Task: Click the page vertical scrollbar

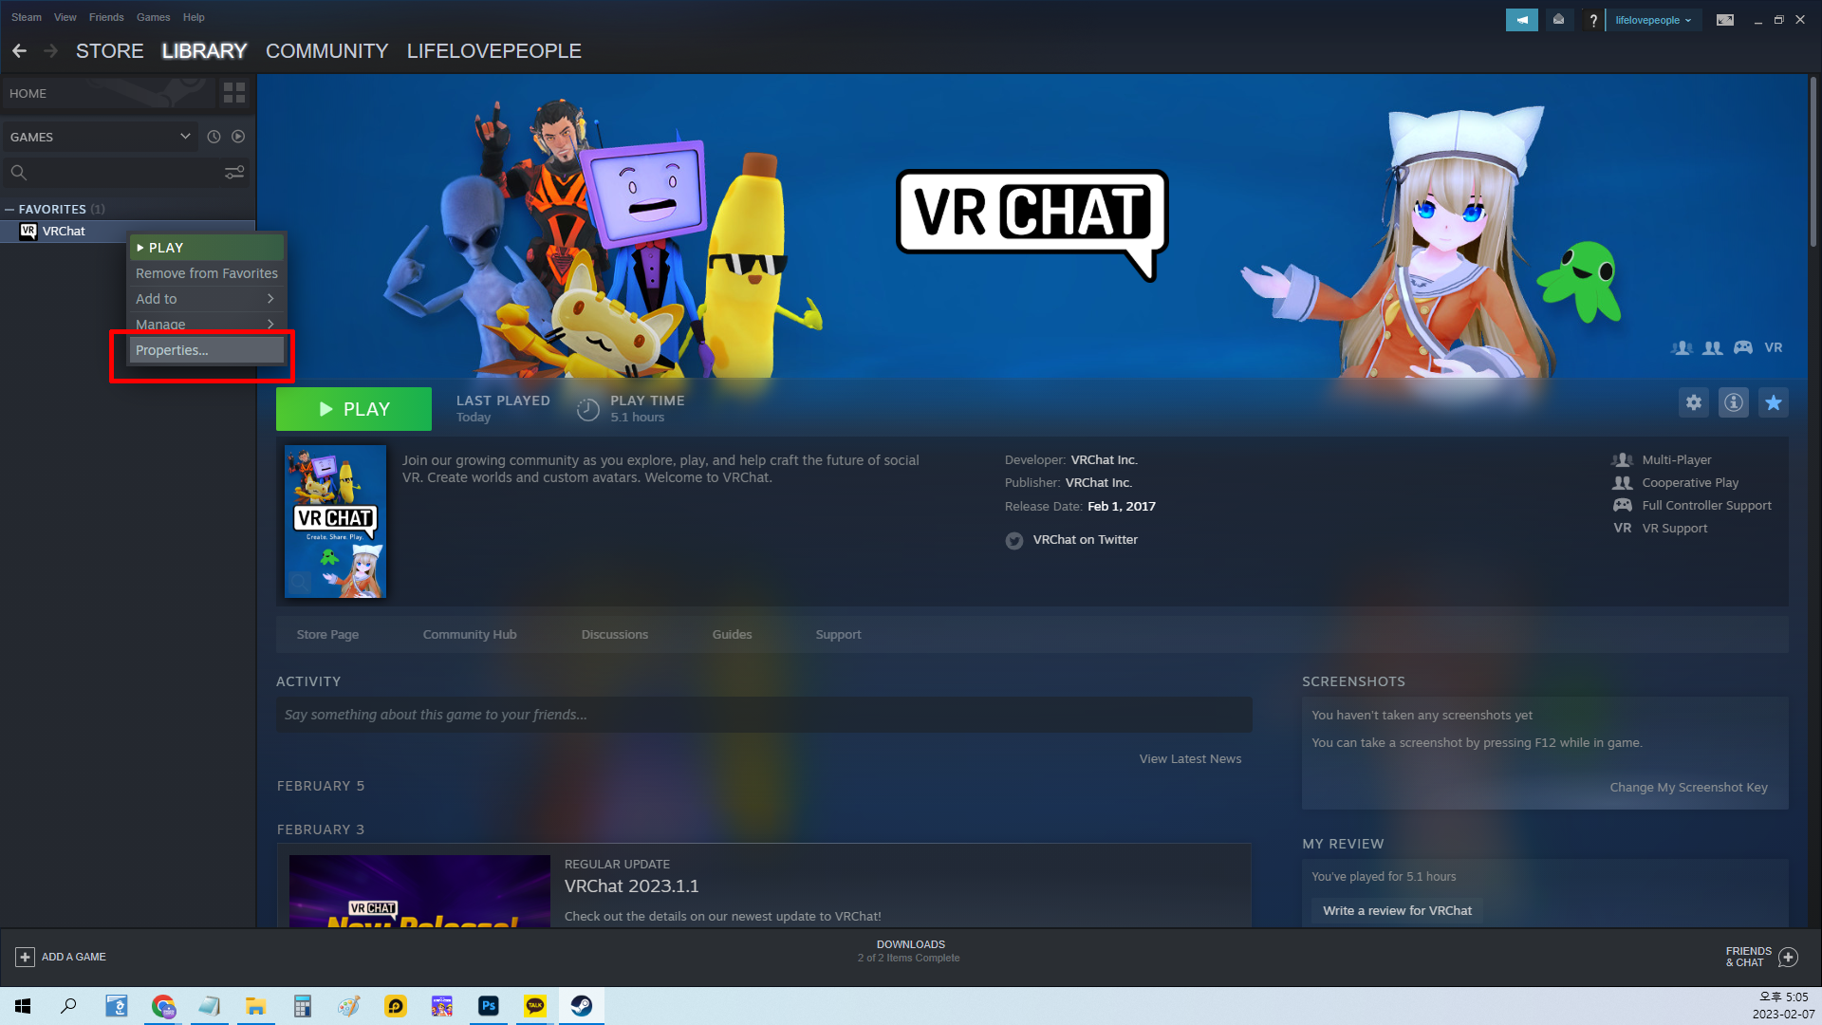Action: (1813, 161)
